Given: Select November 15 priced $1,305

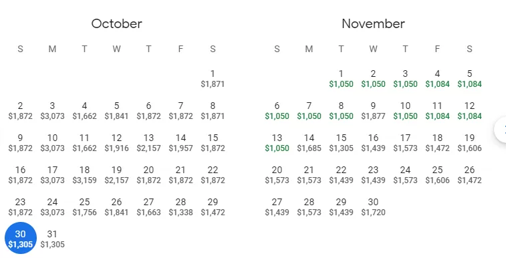Looking at the screenshot, I should [x=341, y=142].
